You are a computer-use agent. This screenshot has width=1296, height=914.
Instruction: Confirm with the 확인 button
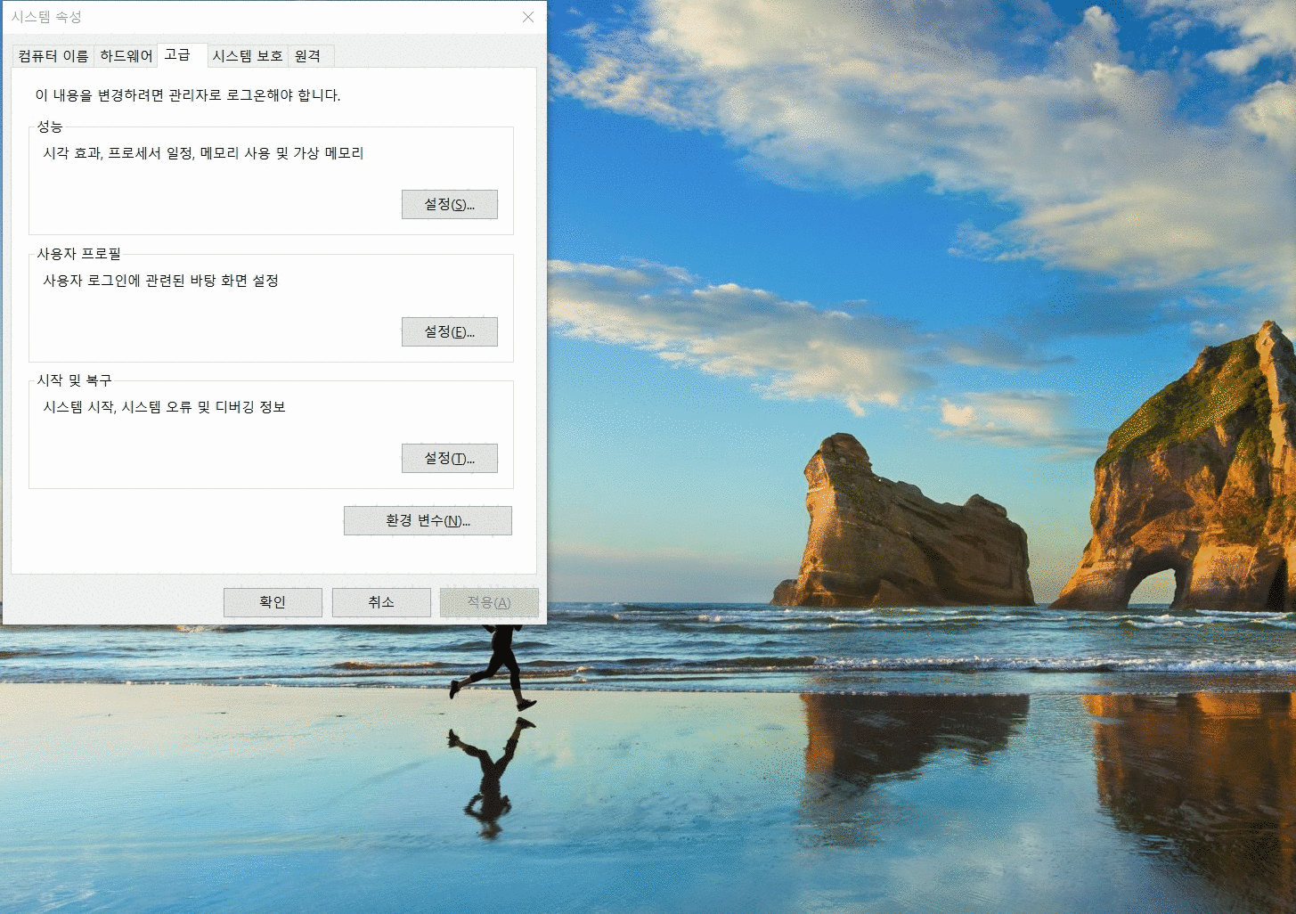click(273, 602)
